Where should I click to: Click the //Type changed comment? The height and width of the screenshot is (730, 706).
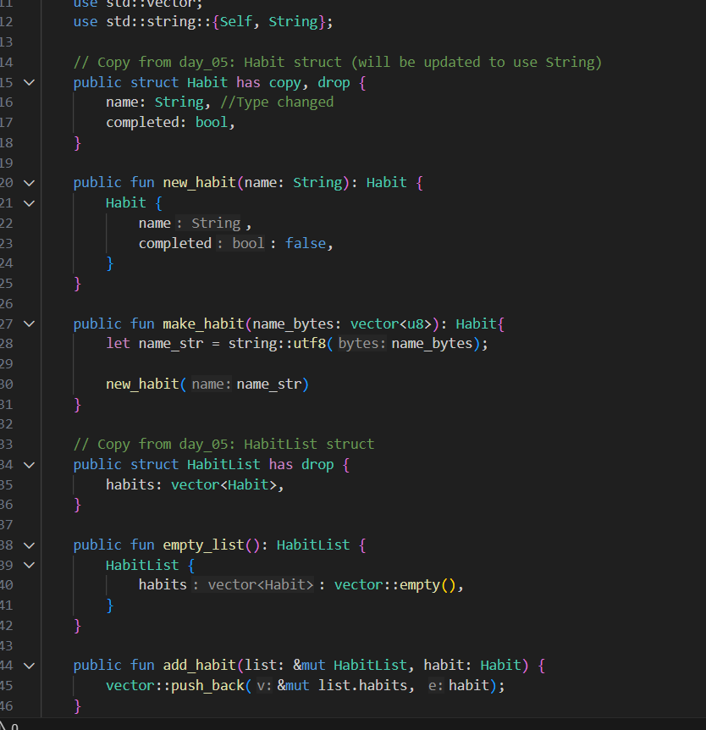coord(277,102)
